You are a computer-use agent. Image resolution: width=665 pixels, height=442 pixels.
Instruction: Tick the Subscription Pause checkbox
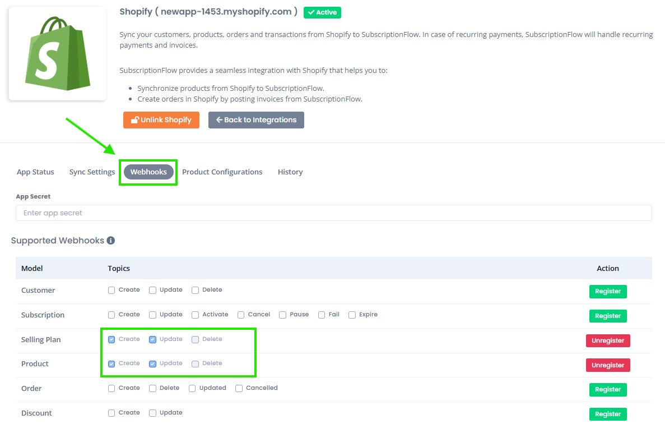coord(282,315)
